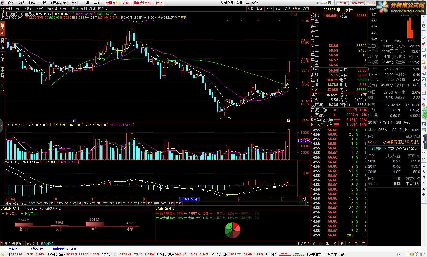Image resolution: width=427 pixels, height=257 pixels.
Task: Expand 更多 chart periods
Action: (x=103, y=9)
